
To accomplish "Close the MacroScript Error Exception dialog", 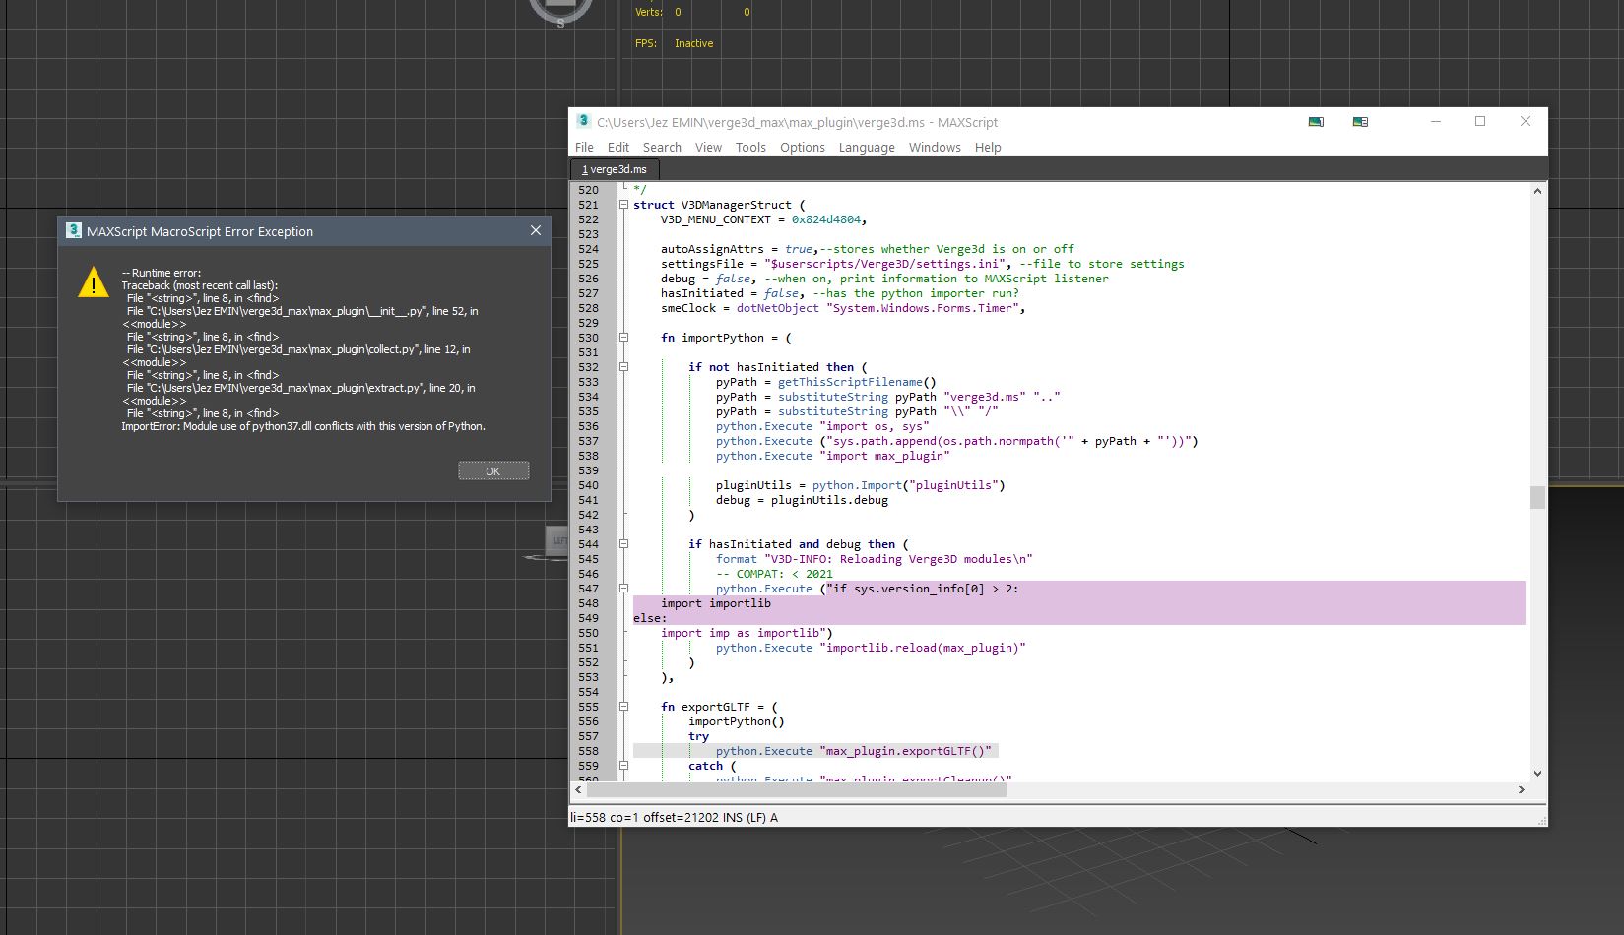I will click(x=535, y=230).
